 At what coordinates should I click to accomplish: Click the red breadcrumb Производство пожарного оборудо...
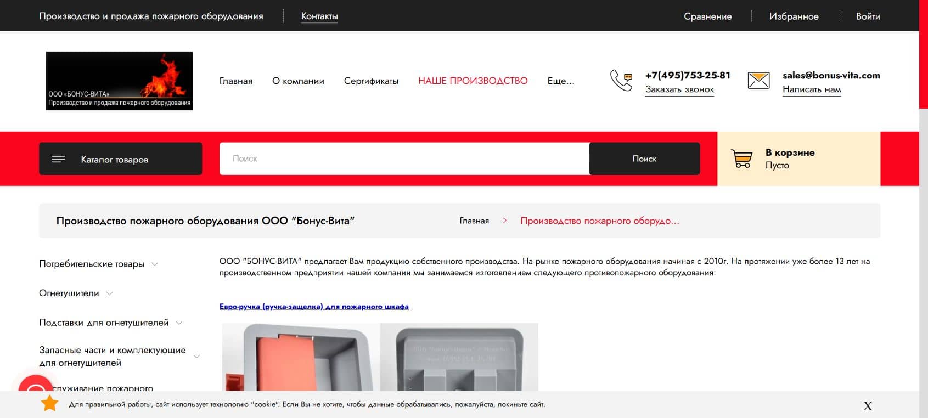(600, 221)
